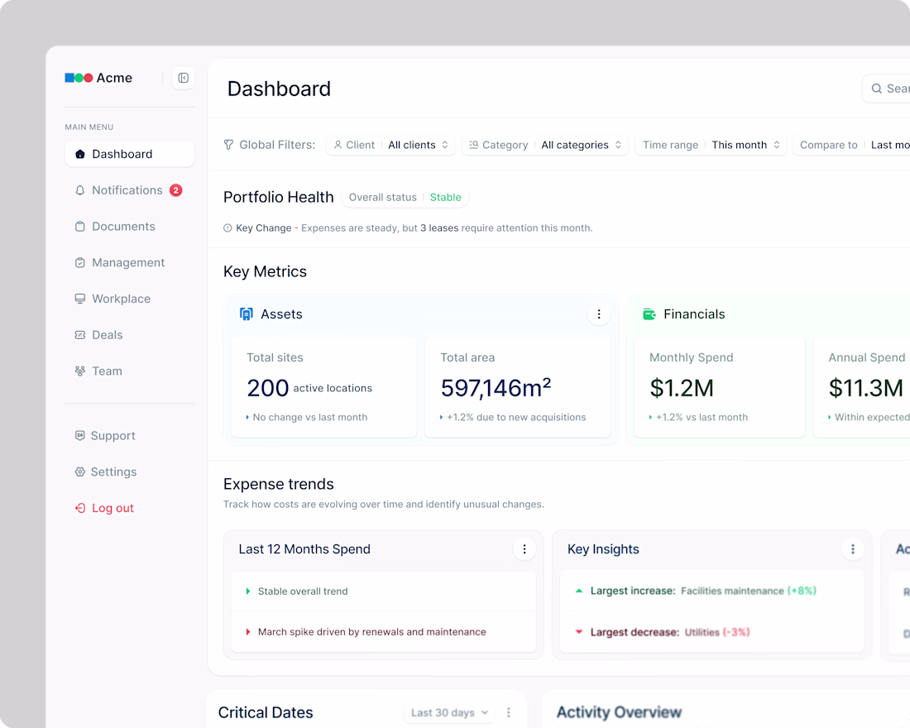
Task: Open the Category All categories dropdown
Action: tap(545, 145)
